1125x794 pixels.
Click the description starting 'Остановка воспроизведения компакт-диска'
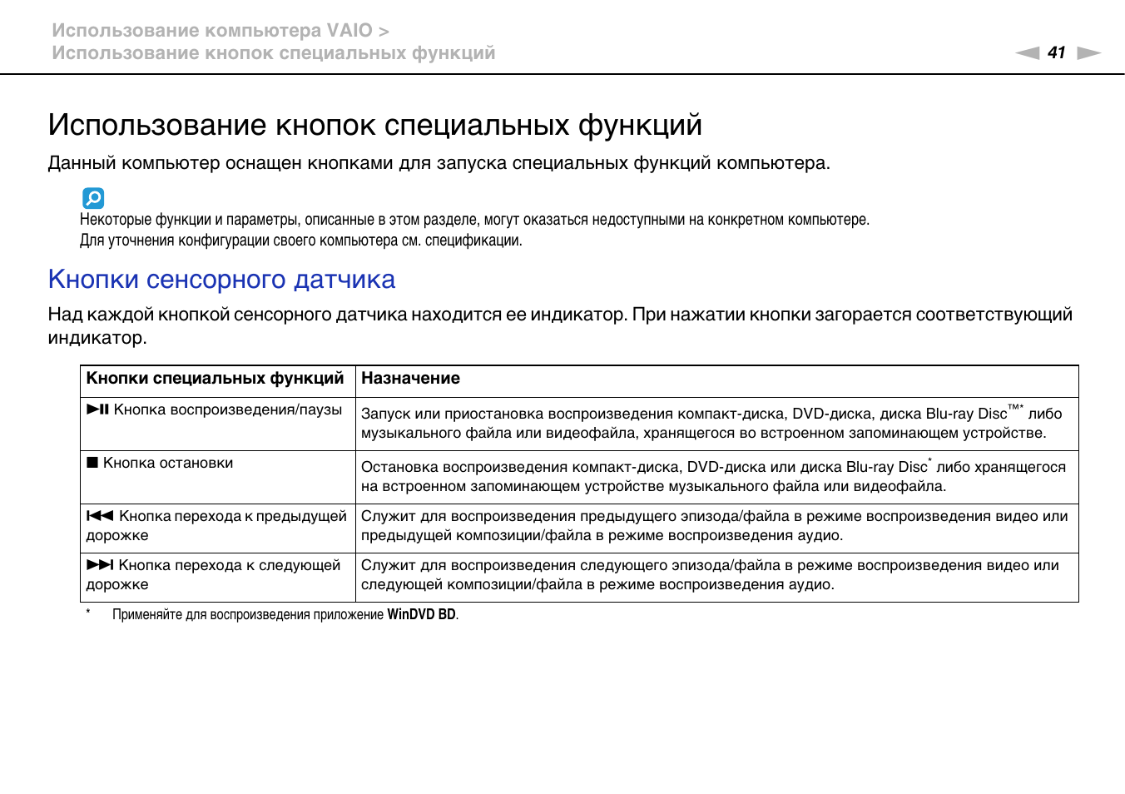[713, 476]
